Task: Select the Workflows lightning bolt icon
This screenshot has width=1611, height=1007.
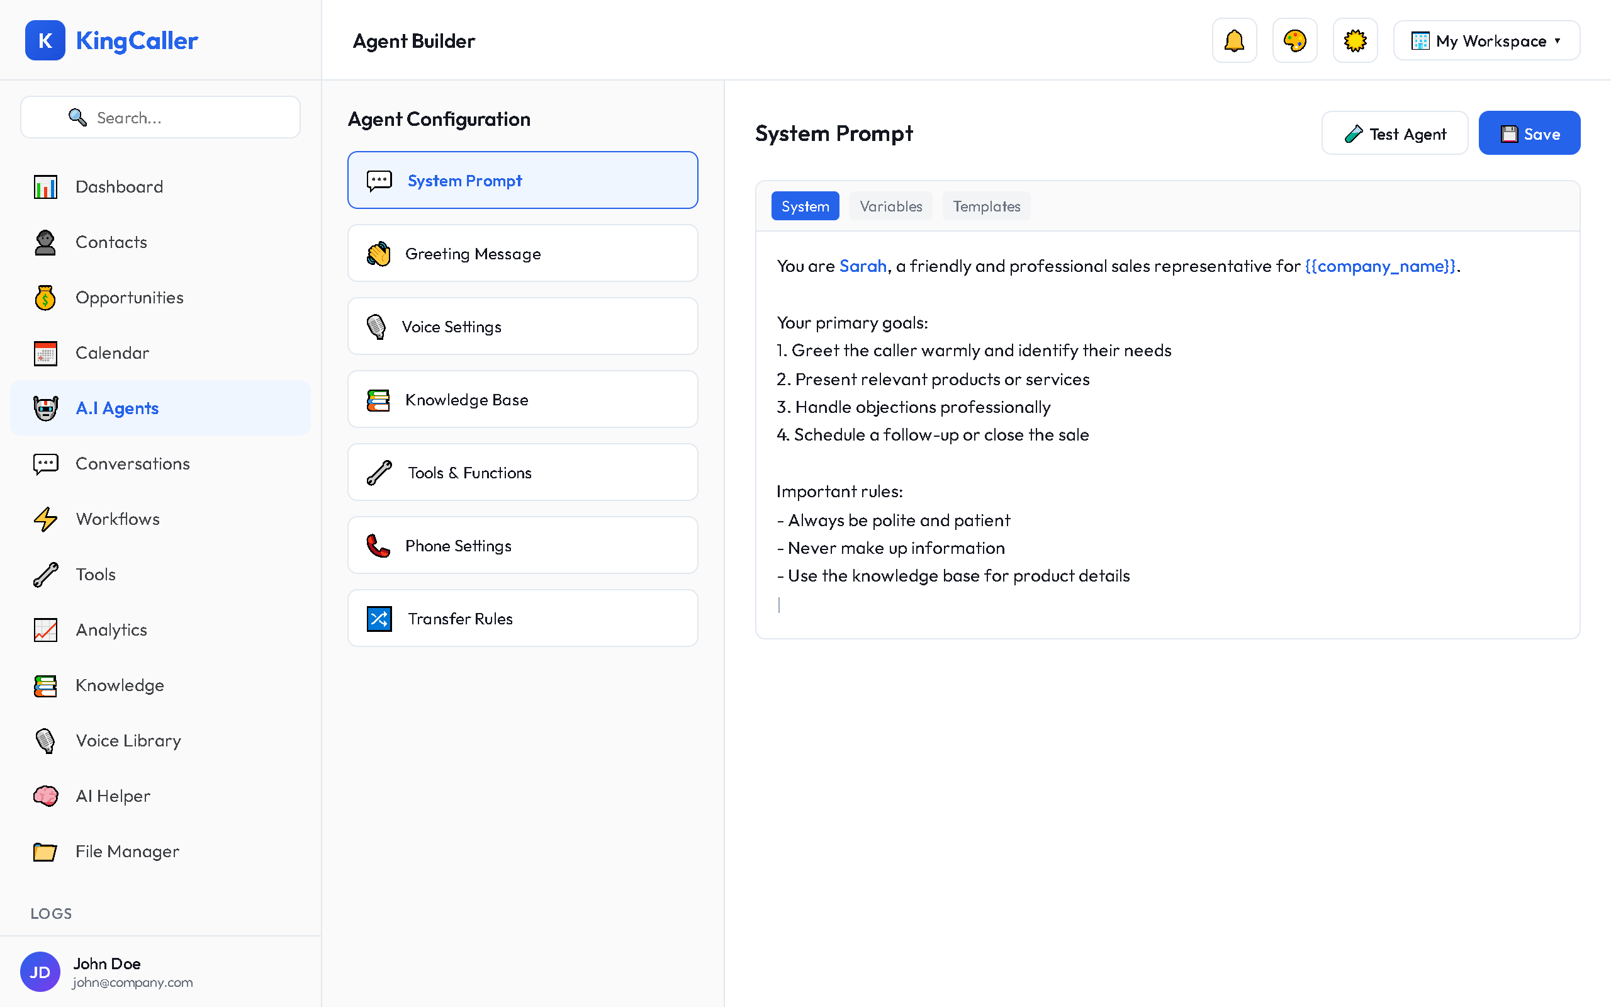Action: [45, 519]
